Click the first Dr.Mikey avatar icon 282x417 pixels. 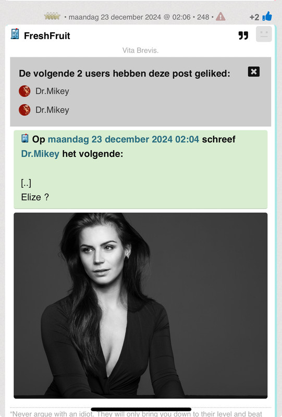(24, 91)
